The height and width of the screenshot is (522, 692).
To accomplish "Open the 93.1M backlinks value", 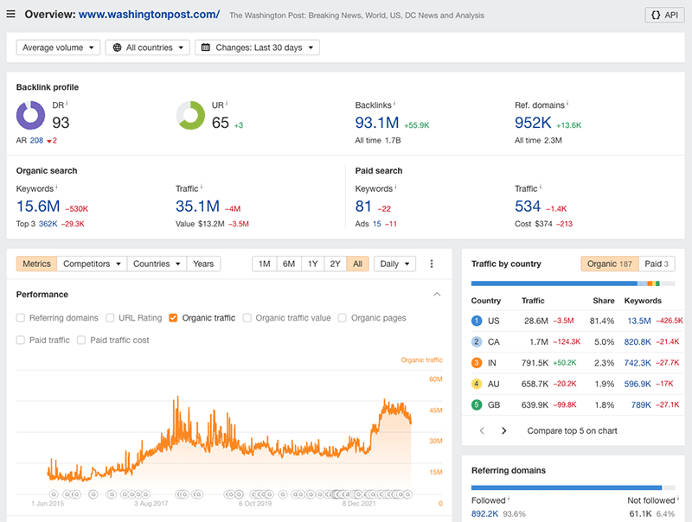I will [377, 123].
